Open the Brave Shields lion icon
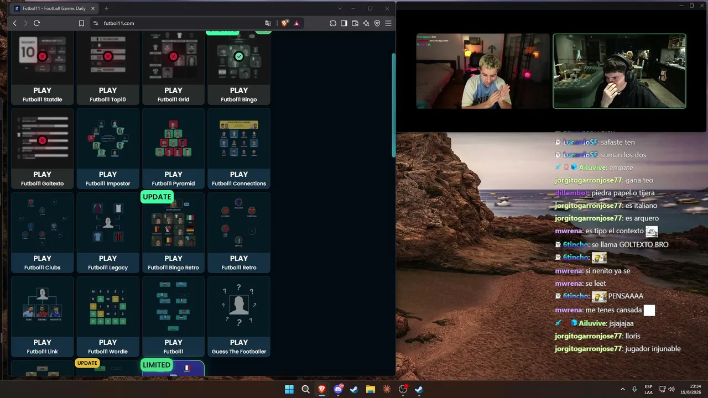This screenshot has height=398, width=708. click(x=285, y=23)
